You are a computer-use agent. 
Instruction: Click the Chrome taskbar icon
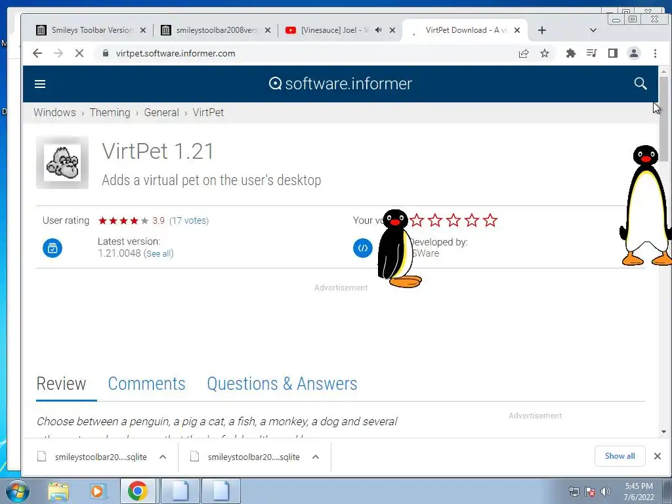138,491
